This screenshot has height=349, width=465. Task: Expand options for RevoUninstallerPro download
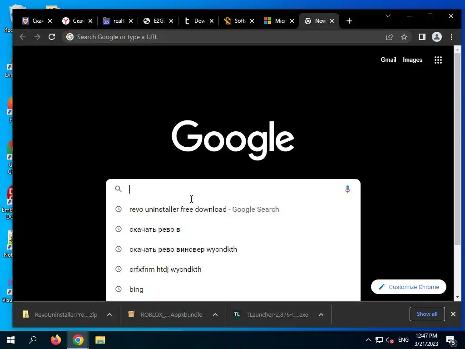click(109, 314)
